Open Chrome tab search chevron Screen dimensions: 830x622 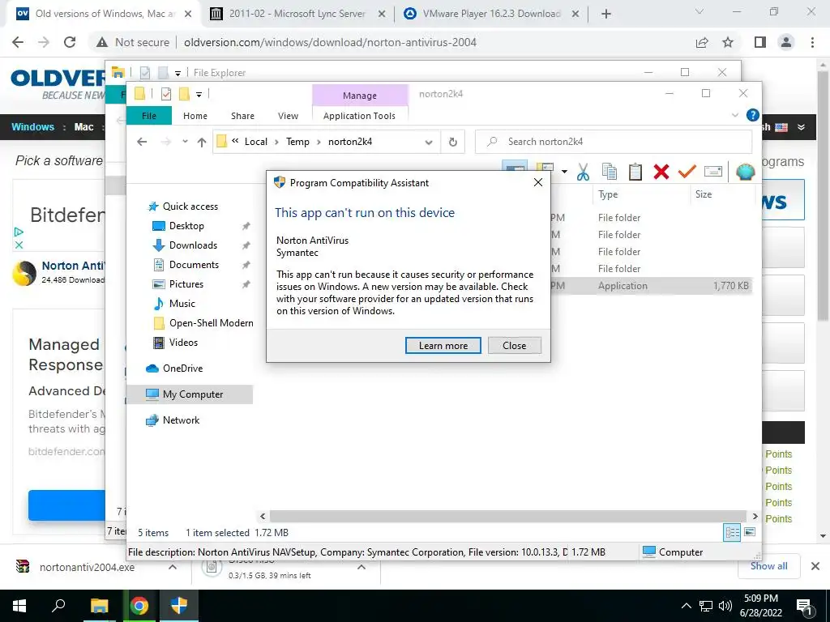pyautogui.click(x=700, y=11)
